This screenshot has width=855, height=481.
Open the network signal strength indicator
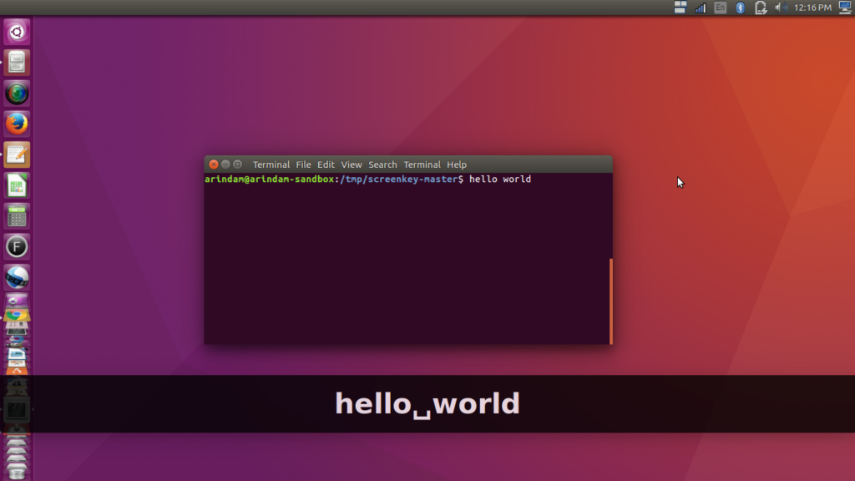pos(701,8)
